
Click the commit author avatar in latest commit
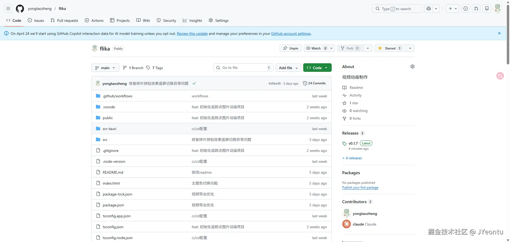[x=98, y=83]
